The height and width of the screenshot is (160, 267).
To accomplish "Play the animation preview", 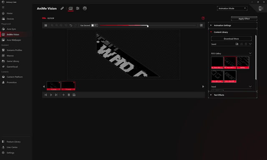I will coord(51,95).
